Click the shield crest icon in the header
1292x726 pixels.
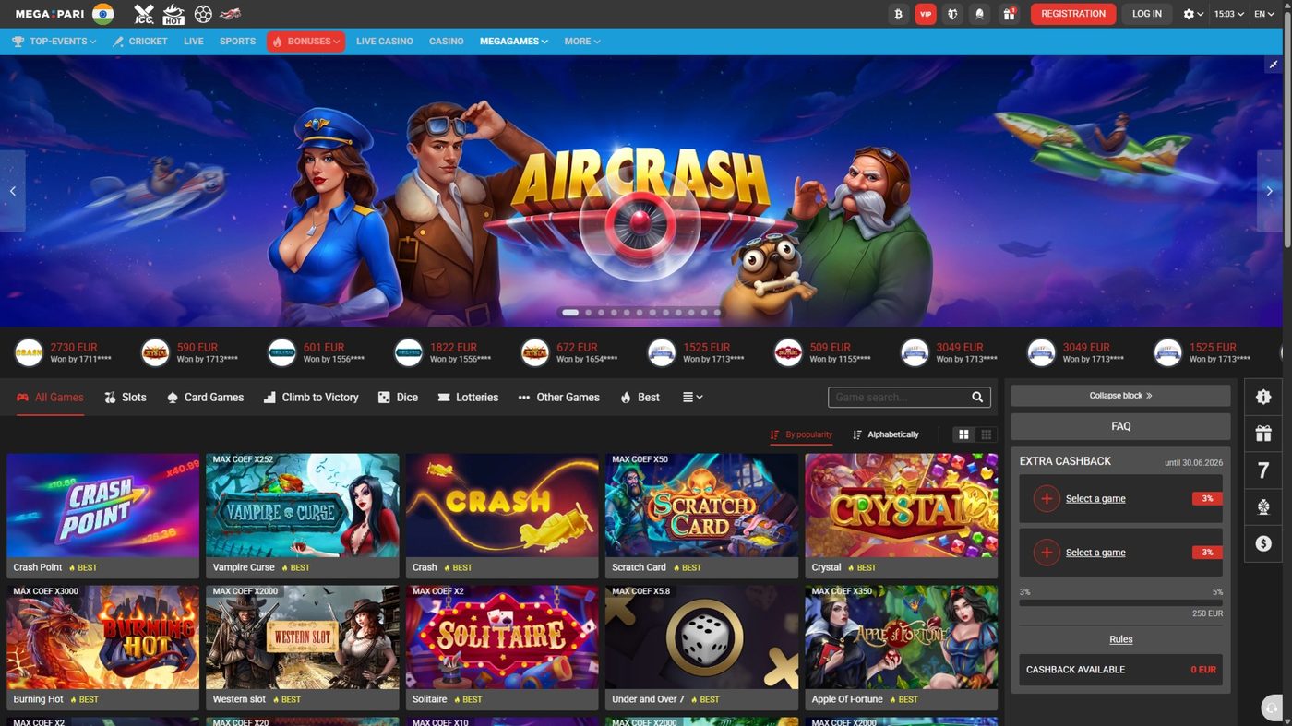click(x=953, y=14)
